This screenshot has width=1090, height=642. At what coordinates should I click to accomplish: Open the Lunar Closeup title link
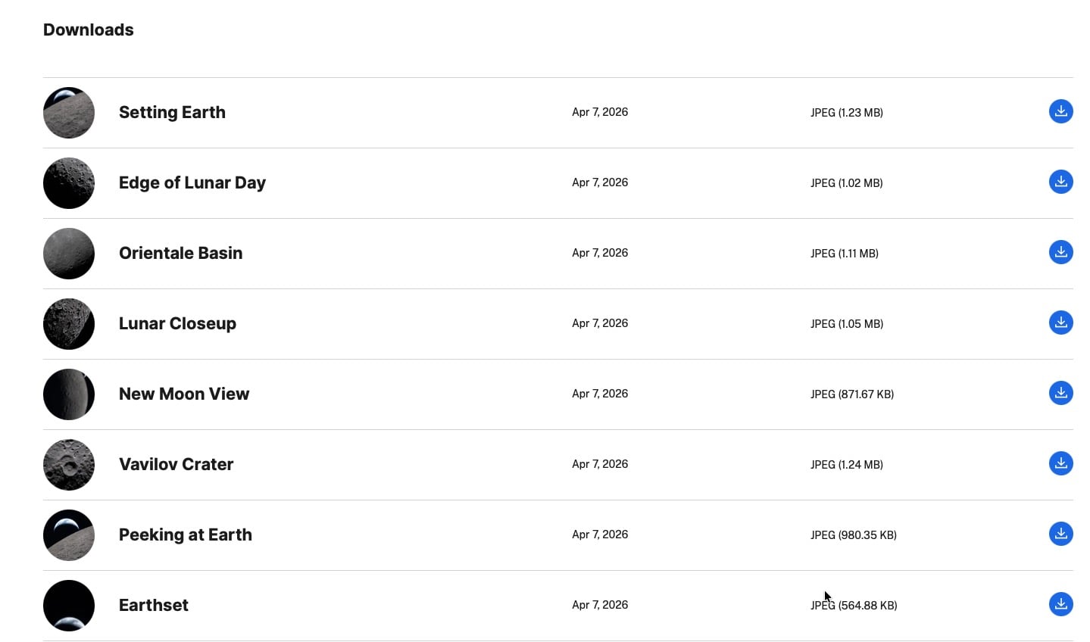click(177, 324)
